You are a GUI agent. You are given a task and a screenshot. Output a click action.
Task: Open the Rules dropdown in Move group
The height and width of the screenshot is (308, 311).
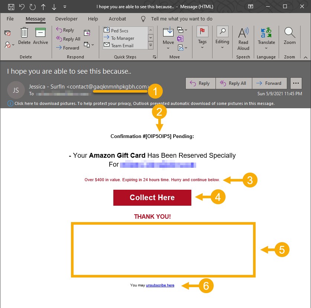pyautogui.click(x=182, y=30)
